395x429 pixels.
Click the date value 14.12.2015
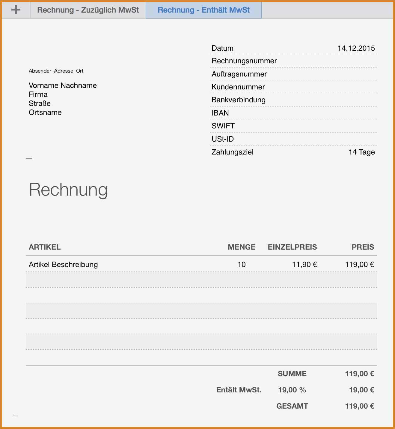356,48
